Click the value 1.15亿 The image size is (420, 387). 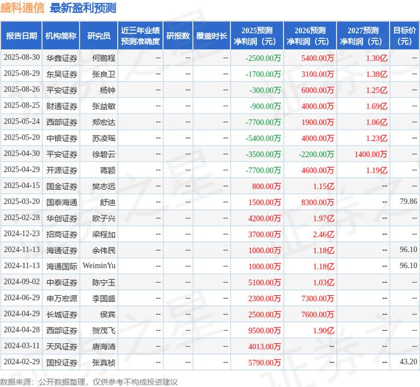[x=323, y=186]
